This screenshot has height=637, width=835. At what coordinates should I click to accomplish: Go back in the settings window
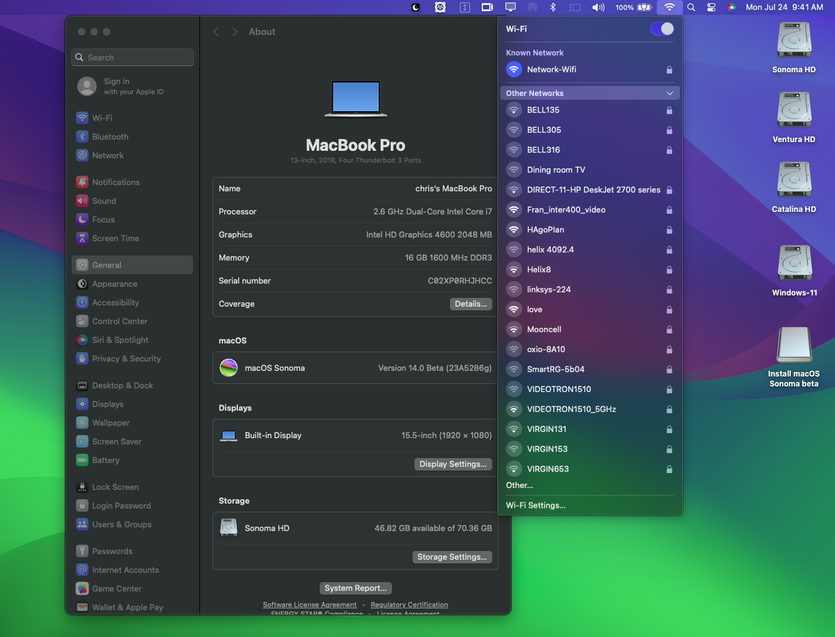click(216, 32)
